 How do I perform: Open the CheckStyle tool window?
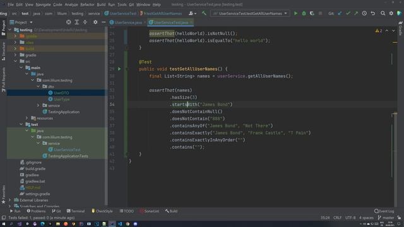102,211
